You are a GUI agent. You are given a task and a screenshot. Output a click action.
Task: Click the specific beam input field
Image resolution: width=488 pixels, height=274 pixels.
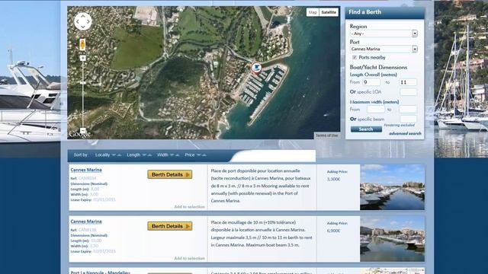(x=408, y=119)
